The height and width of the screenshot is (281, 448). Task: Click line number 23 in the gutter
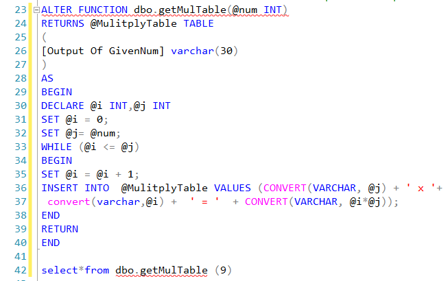coord(21,10)
